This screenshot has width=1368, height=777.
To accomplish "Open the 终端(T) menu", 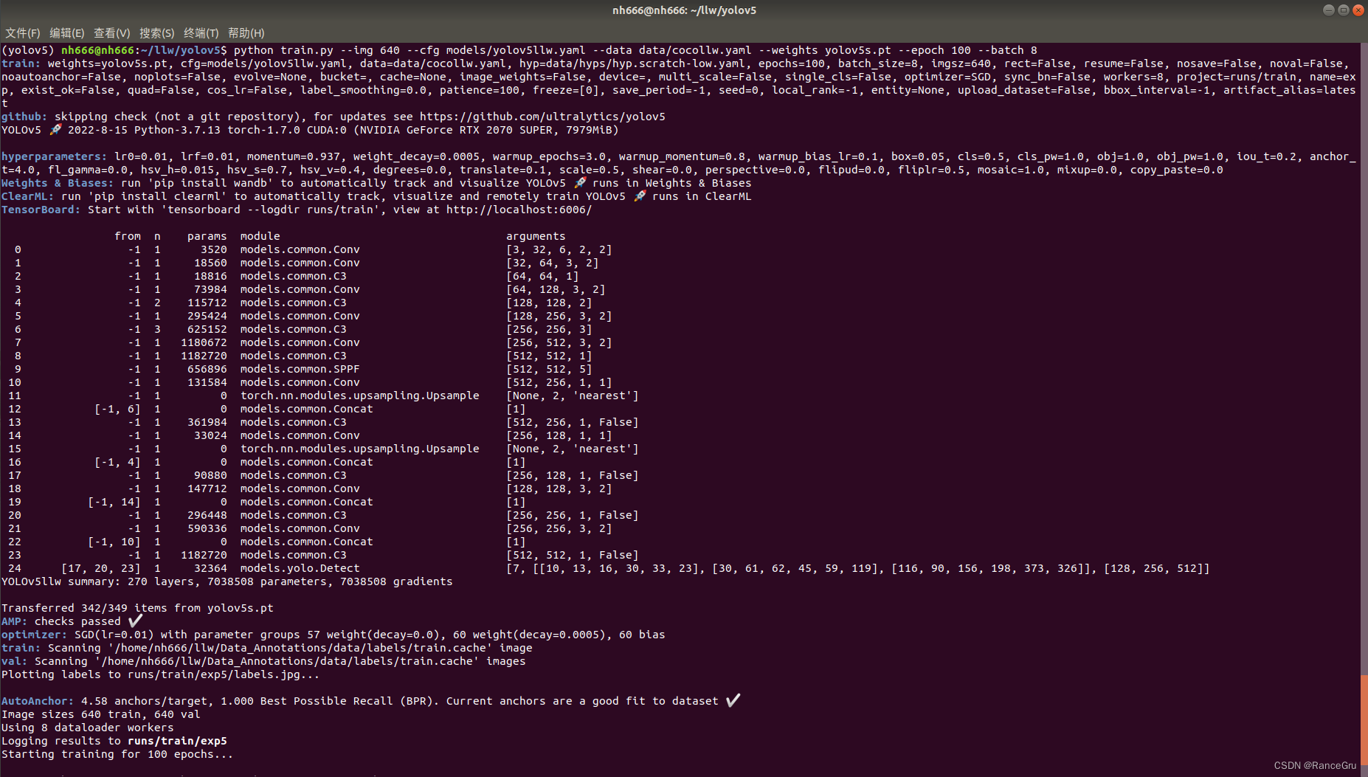I will (201, 33).
